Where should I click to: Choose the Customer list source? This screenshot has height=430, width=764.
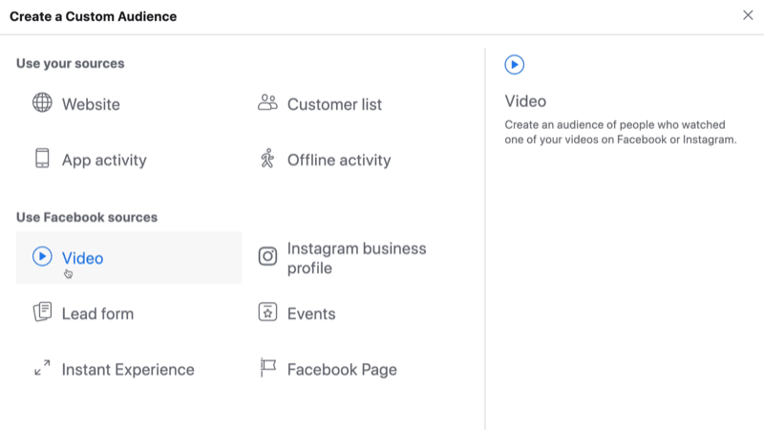coord(334,104)
